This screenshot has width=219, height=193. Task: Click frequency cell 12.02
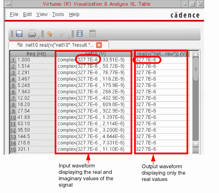pyautogui.click(x=36, y=98)
